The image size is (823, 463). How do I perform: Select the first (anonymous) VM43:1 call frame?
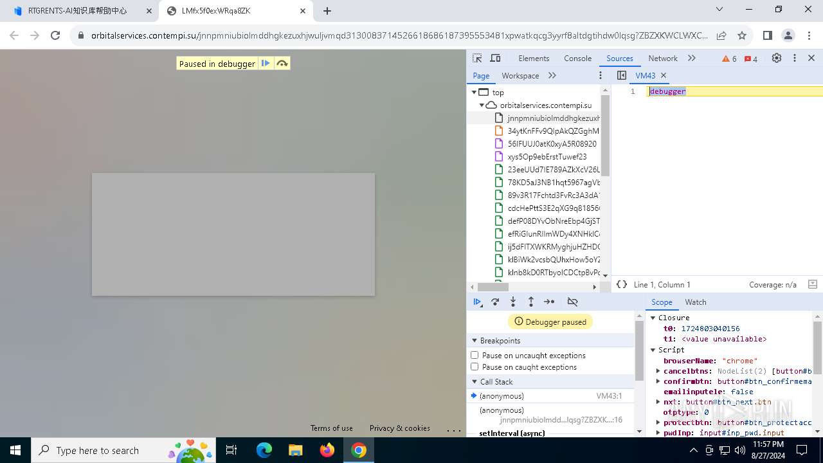coord(551,396)
